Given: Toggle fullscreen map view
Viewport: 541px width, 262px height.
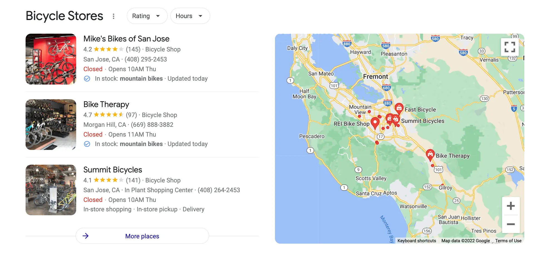Looking at the screenshot, I should (510, 47).
